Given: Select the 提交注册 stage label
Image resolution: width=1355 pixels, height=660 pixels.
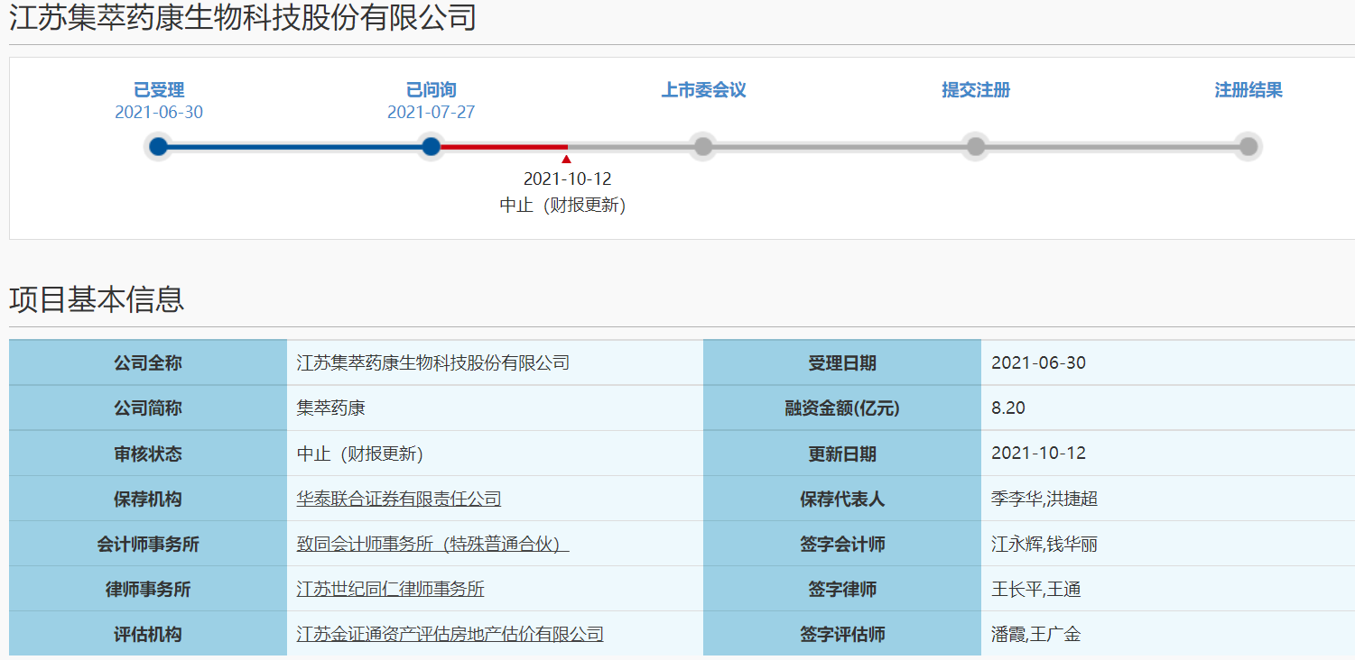Looking at the screenshot, I should coord(976,90).
